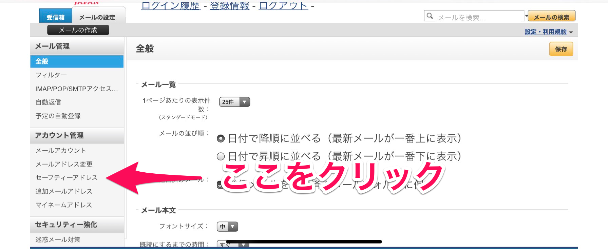Click the メール管理 section header
Screen dimensions: 608x249
(77, 46)
